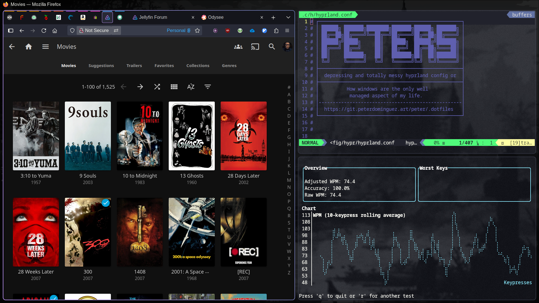The width and height of the screenshot is (539, 303).
Task: Reload the current page in Firefox
Action: tap(44, 31)
